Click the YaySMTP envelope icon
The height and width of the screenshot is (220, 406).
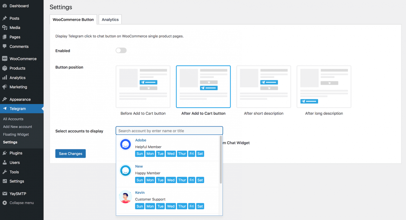click(x=5, y=194)
